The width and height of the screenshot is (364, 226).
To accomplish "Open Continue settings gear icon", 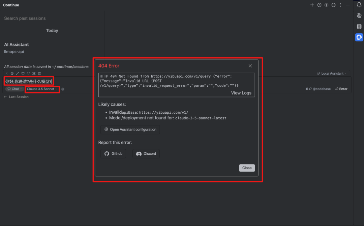I will [326, 5].
